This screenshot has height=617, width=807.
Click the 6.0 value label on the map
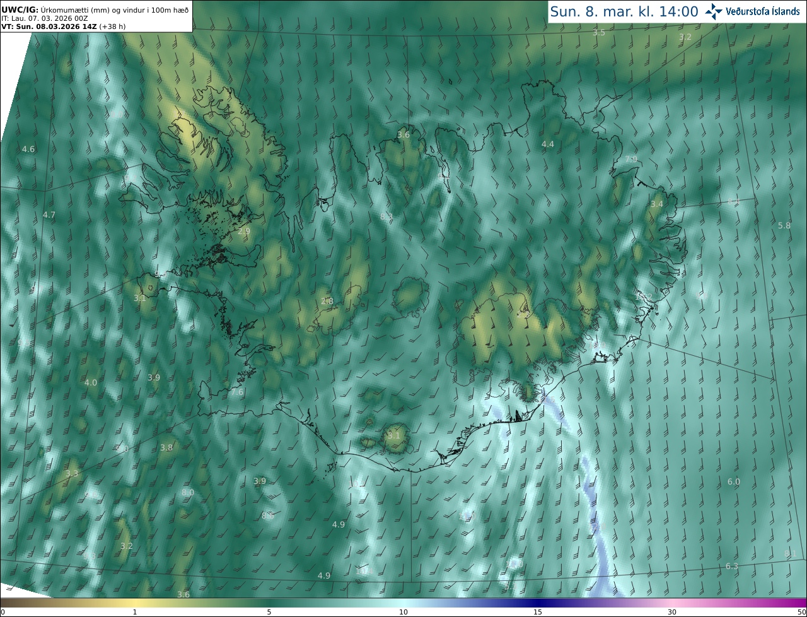[734, 482]
